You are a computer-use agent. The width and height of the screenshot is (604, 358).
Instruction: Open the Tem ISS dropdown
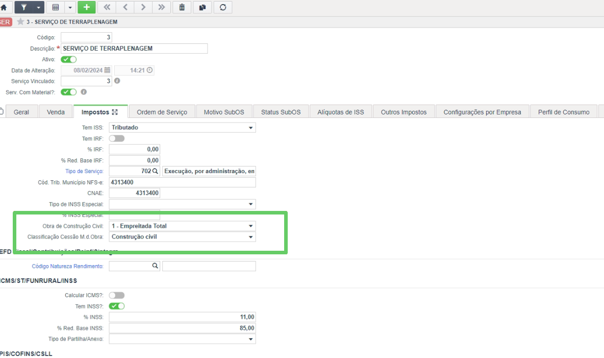(182, 127)
